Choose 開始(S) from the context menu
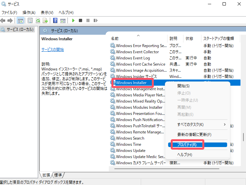246x185 pixels. coord(198,86)
